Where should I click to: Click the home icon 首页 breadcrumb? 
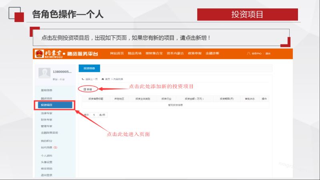point(106,79)
